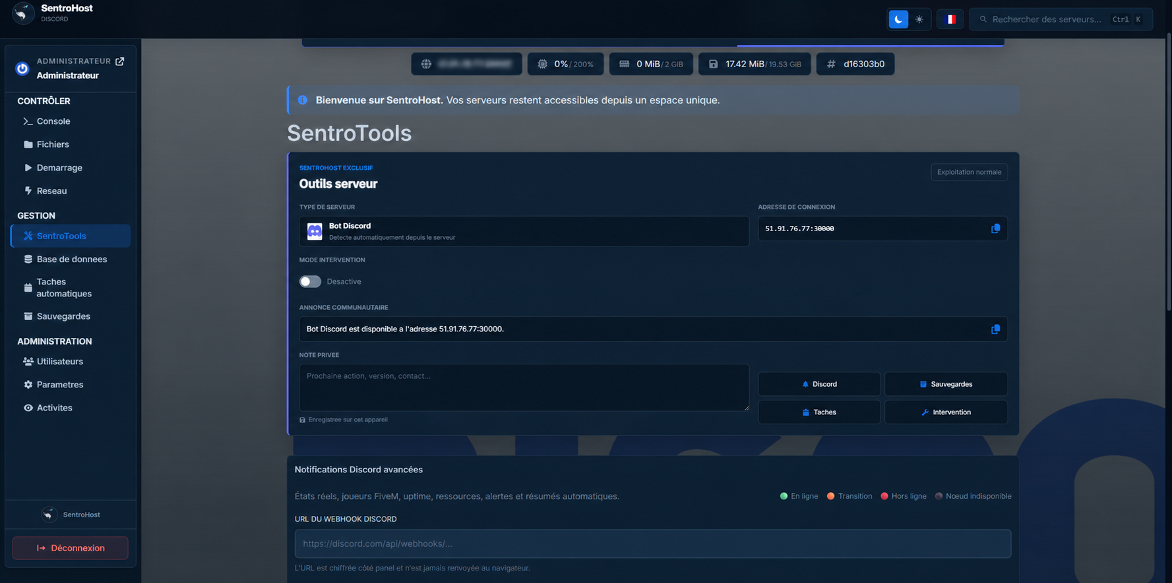Click the Discord webhook URL field

tap(653, 544)
